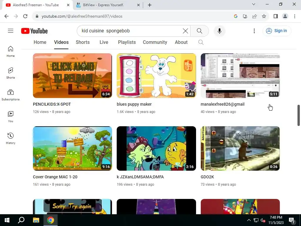Click the magnifier search button

(200, 31)
